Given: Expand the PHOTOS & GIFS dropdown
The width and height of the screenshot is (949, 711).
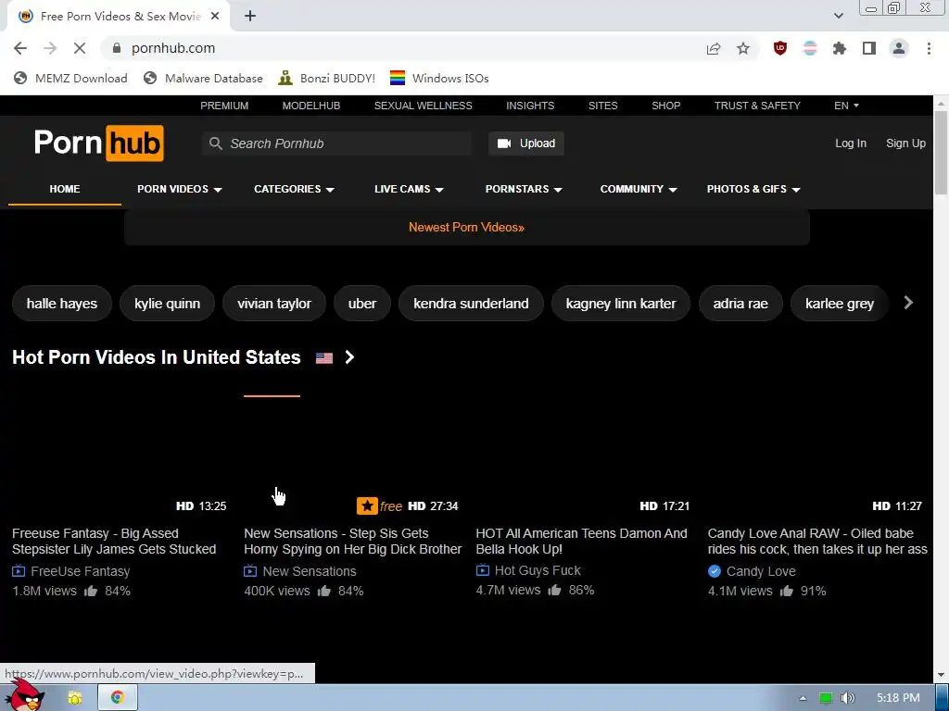Looking at the screenshot, I should (x=753, y=189).
